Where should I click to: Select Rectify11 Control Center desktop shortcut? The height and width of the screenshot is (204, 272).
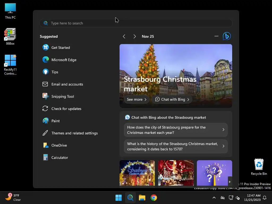(x=10, y=65)
